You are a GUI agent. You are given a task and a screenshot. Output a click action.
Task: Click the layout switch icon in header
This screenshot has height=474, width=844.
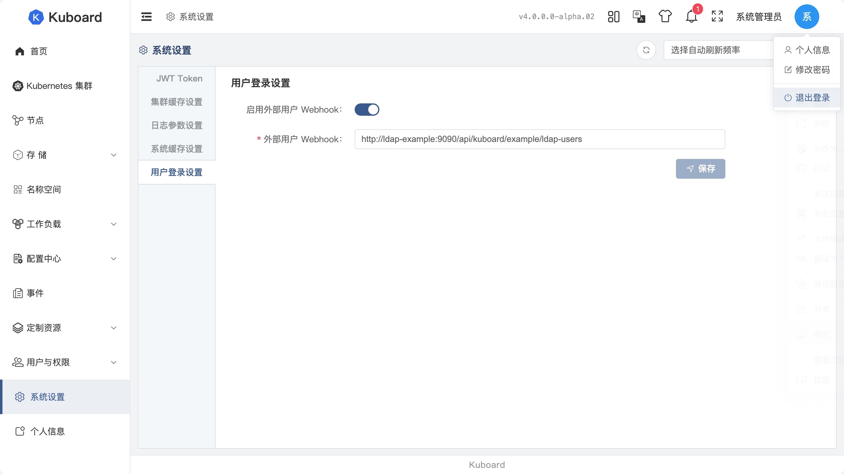[613, 17]
